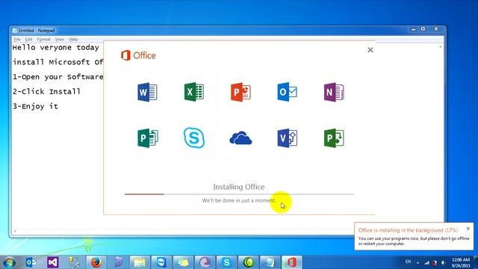Open the green round taskbar icon

pyautogui.click(x=249, y=262)
